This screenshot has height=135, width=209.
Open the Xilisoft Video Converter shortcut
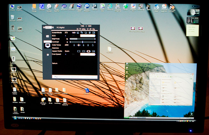[x=172, y=8]
